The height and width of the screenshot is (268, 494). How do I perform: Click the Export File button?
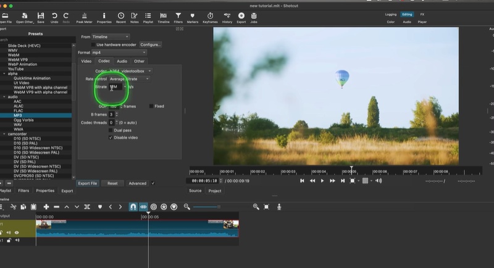coord(88,183)
